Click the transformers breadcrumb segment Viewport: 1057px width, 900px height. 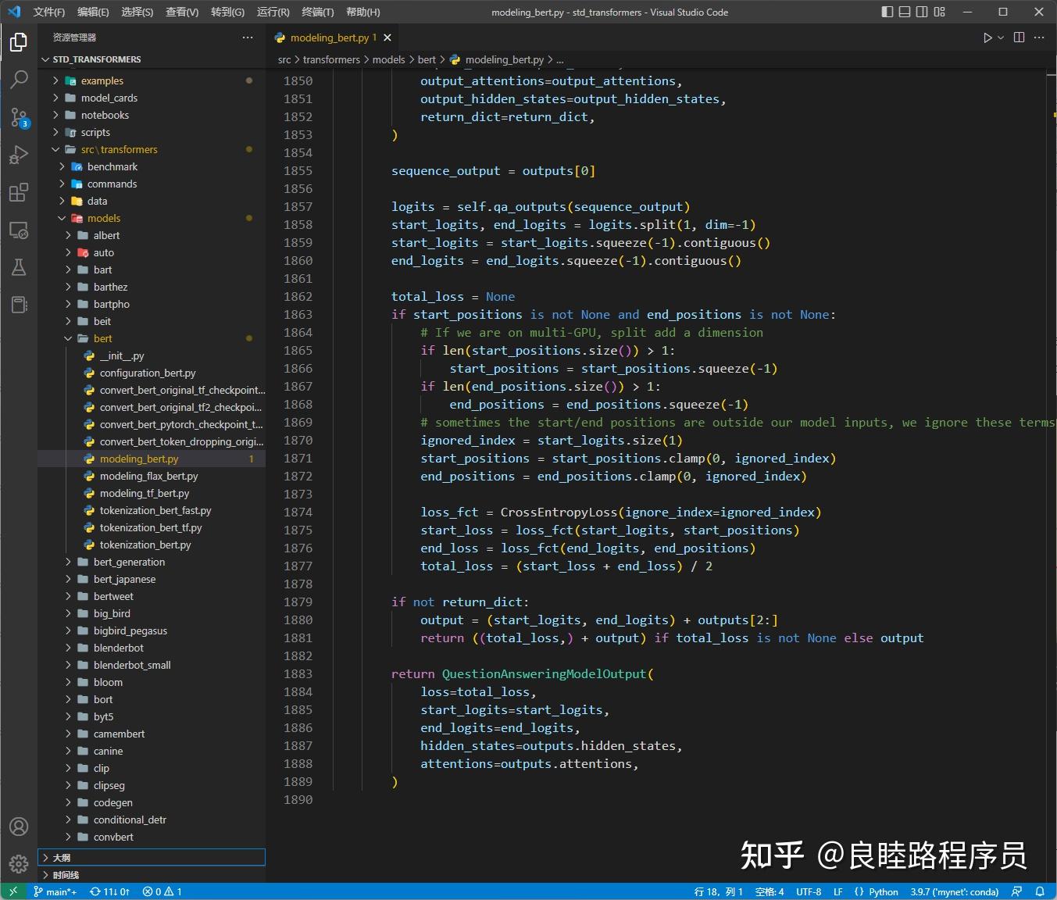[x=331, y=59]
